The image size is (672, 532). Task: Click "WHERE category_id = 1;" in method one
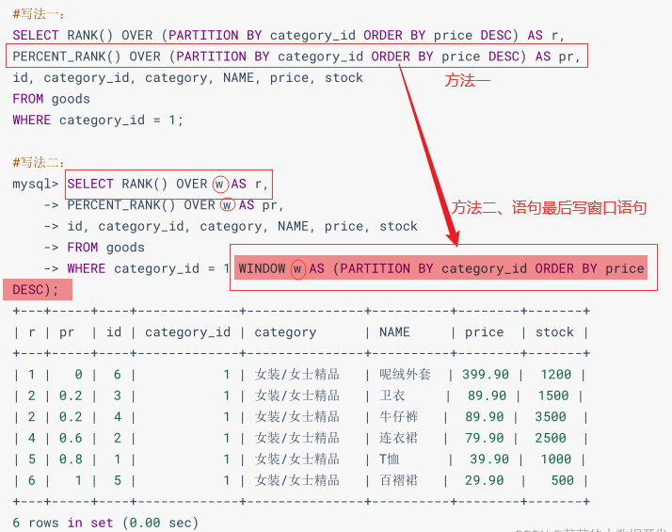point(98,120)
